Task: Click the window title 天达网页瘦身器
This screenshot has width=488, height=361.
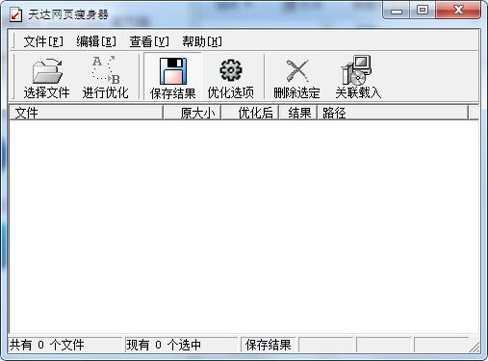Action: click(x=68, y=14)
